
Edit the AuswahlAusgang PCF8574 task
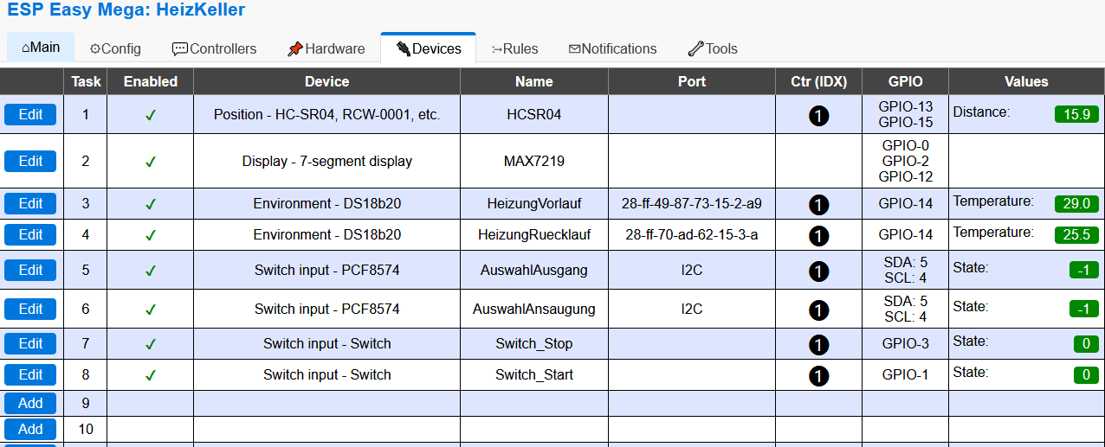coord(30,271)
